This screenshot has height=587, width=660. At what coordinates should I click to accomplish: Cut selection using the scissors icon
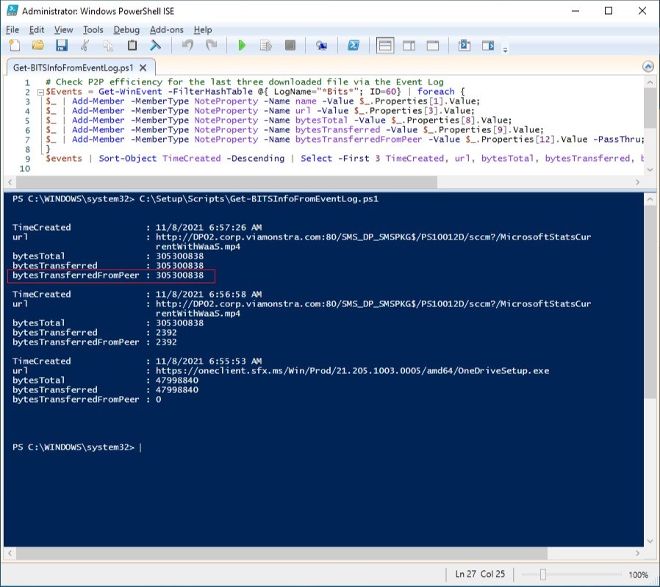coord(85,45)
